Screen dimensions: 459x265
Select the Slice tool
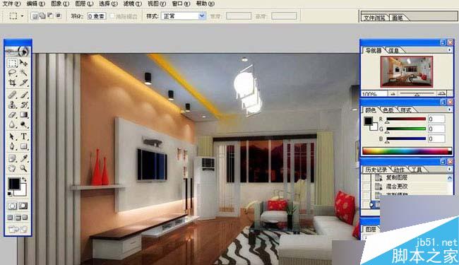[x=23, y=83]
